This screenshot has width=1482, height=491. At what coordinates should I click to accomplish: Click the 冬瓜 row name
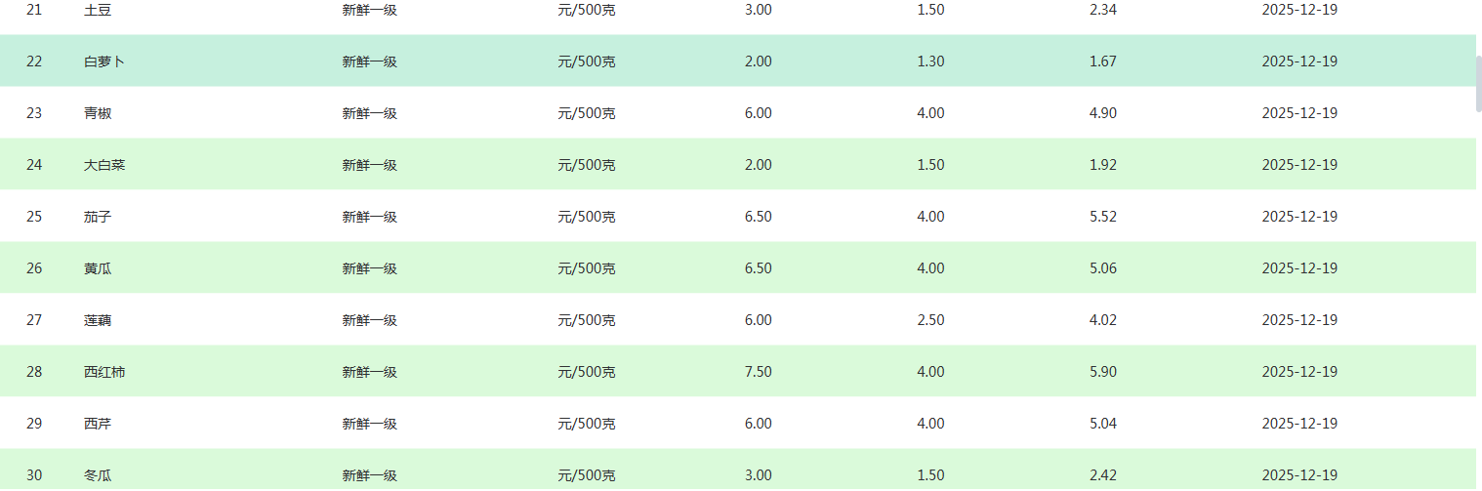(x=98, y=475)
